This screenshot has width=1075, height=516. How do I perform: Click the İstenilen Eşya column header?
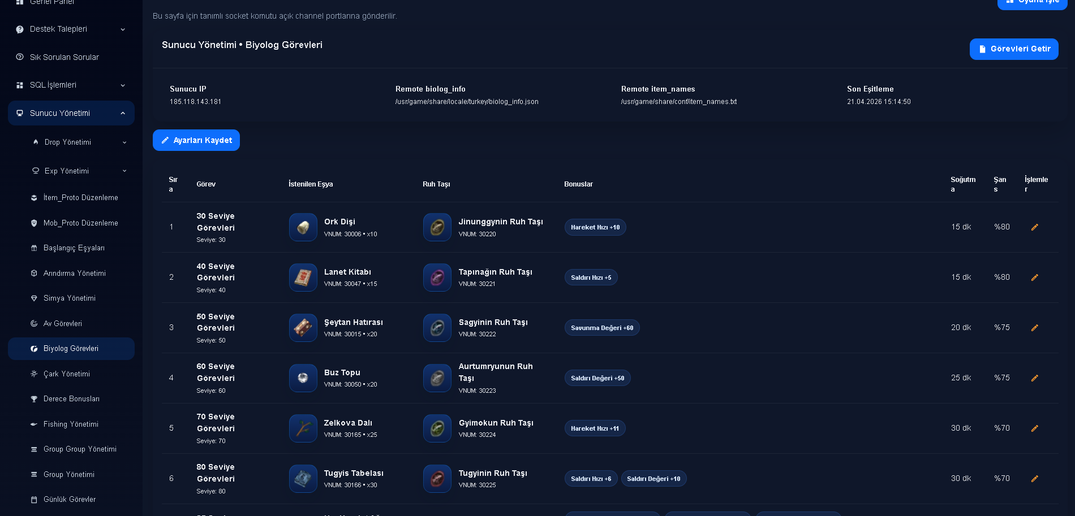pos(311,184)
